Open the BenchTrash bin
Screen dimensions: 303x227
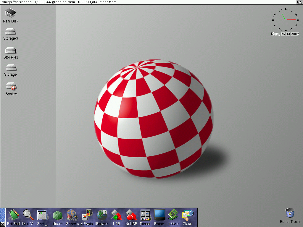coord(290,213)
